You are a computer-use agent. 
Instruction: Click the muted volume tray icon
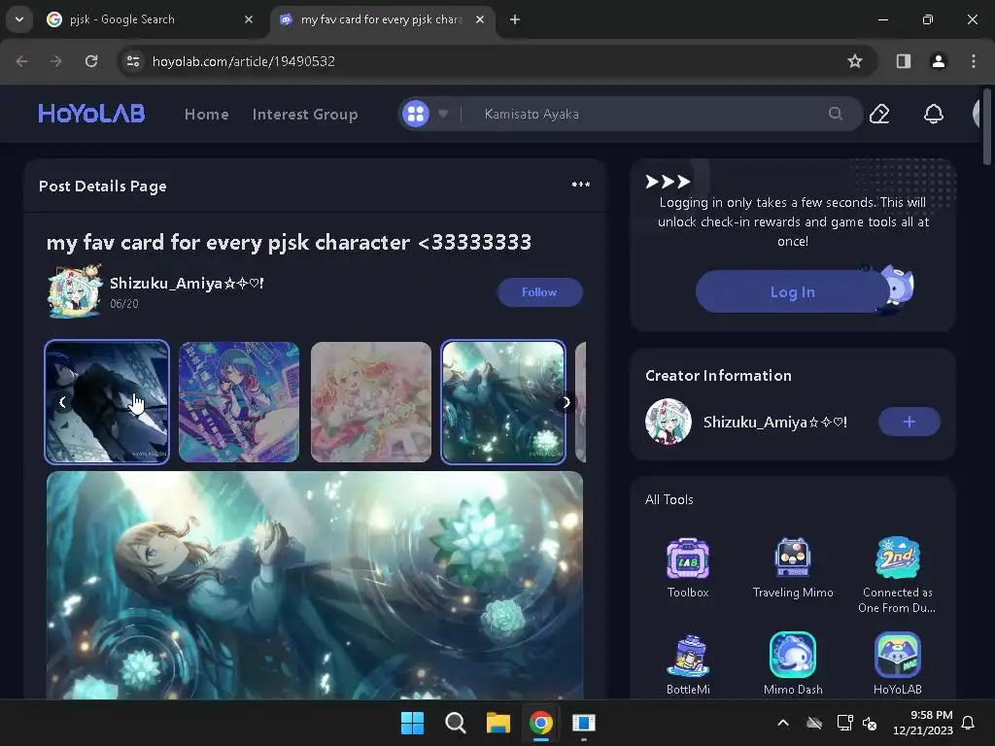coord(870,723)
